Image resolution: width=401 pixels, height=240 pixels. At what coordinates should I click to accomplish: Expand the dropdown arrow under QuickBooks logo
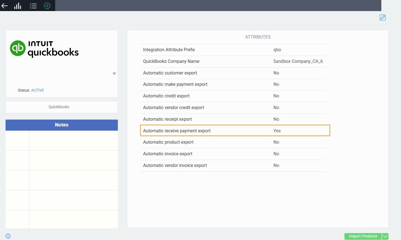(114, 74)
